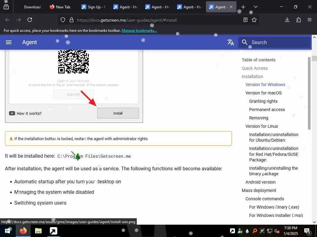Open For Windows Installer (.msi) link
Image resolution: width=317 pixels, height=237 pixels.
pyautogui.click(x=276, y=215)
